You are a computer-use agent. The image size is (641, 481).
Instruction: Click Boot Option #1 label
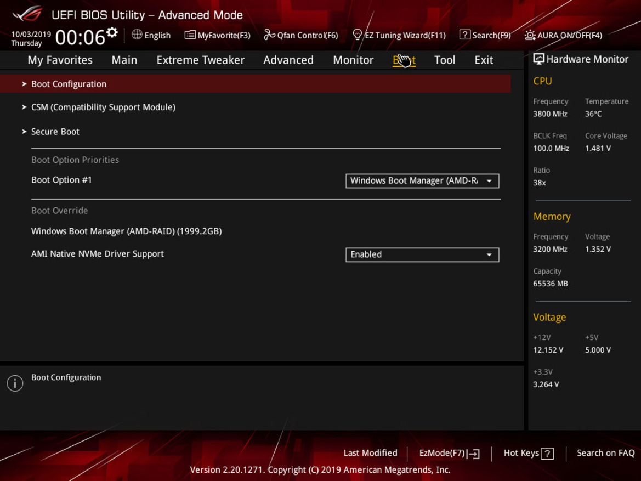(61, 180)
